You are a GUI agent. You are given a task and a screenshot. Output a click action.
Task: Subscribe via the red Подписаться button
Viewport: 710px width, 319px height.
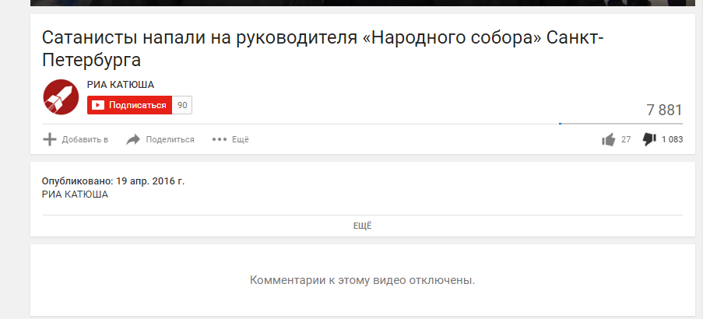(x=129, y=105)
